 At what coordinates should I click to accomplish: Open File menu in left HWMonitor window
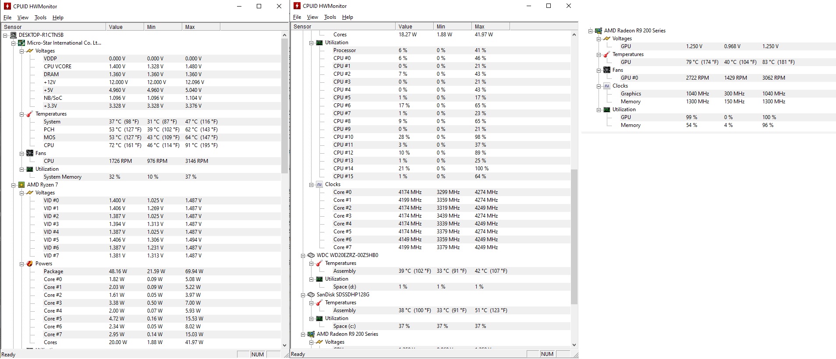[x=7, y=18]
